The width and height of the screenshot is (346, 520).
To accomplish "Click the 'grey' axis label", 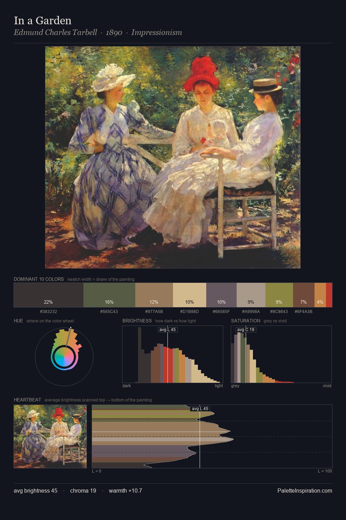I will pyautogui.click(x=235, y=386).
